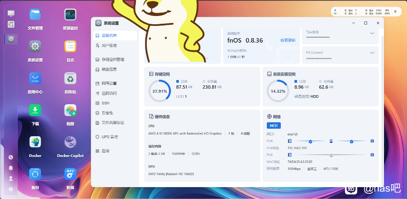
Task: Select the 网口1 network tab
Action: click(x=274, y=126)
